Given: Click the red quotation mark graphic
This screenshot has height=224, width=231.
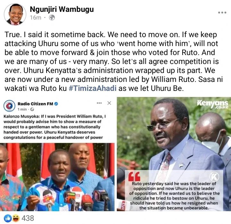Looking at the screenshot, I should click(x=134, y=176).
